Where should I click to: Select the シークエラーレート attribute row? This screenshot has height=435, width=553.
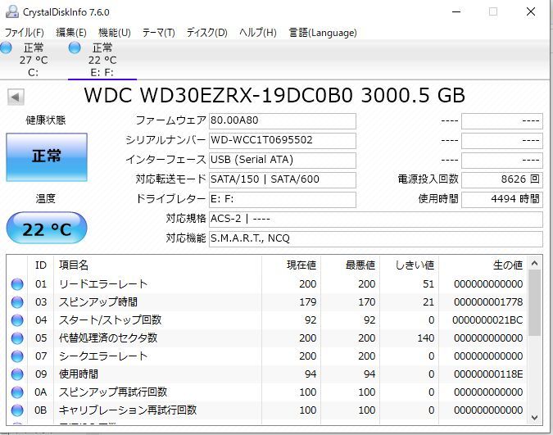[267, 356]
